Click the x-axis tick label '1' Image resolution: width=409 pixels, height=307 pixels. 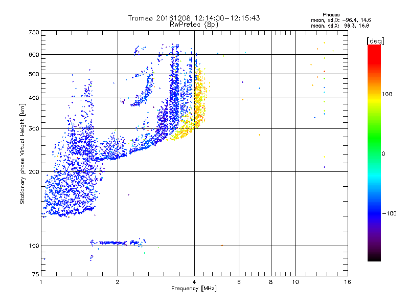point(41,282)
